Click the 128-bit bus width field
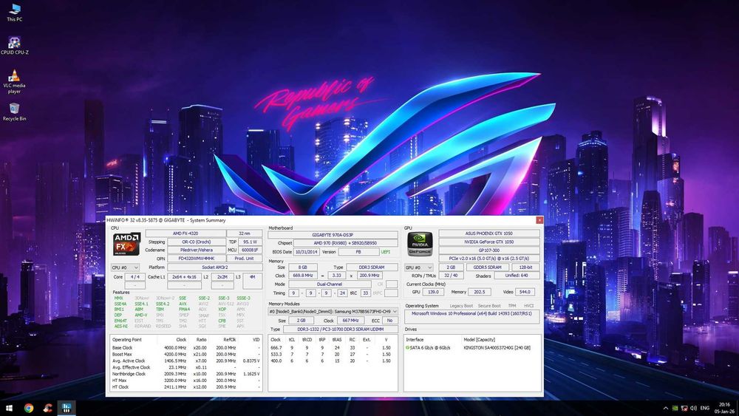 (x=525, y=267)
